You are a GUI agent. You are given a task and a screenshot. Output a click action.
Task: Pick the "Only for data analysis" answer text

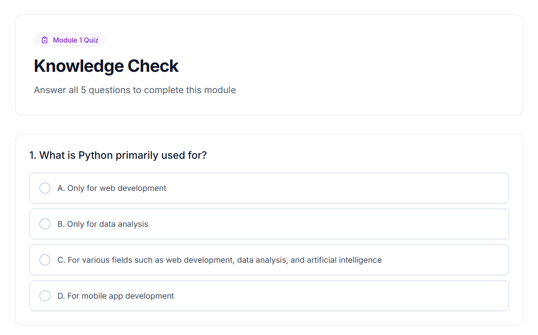tap(107, 224)
